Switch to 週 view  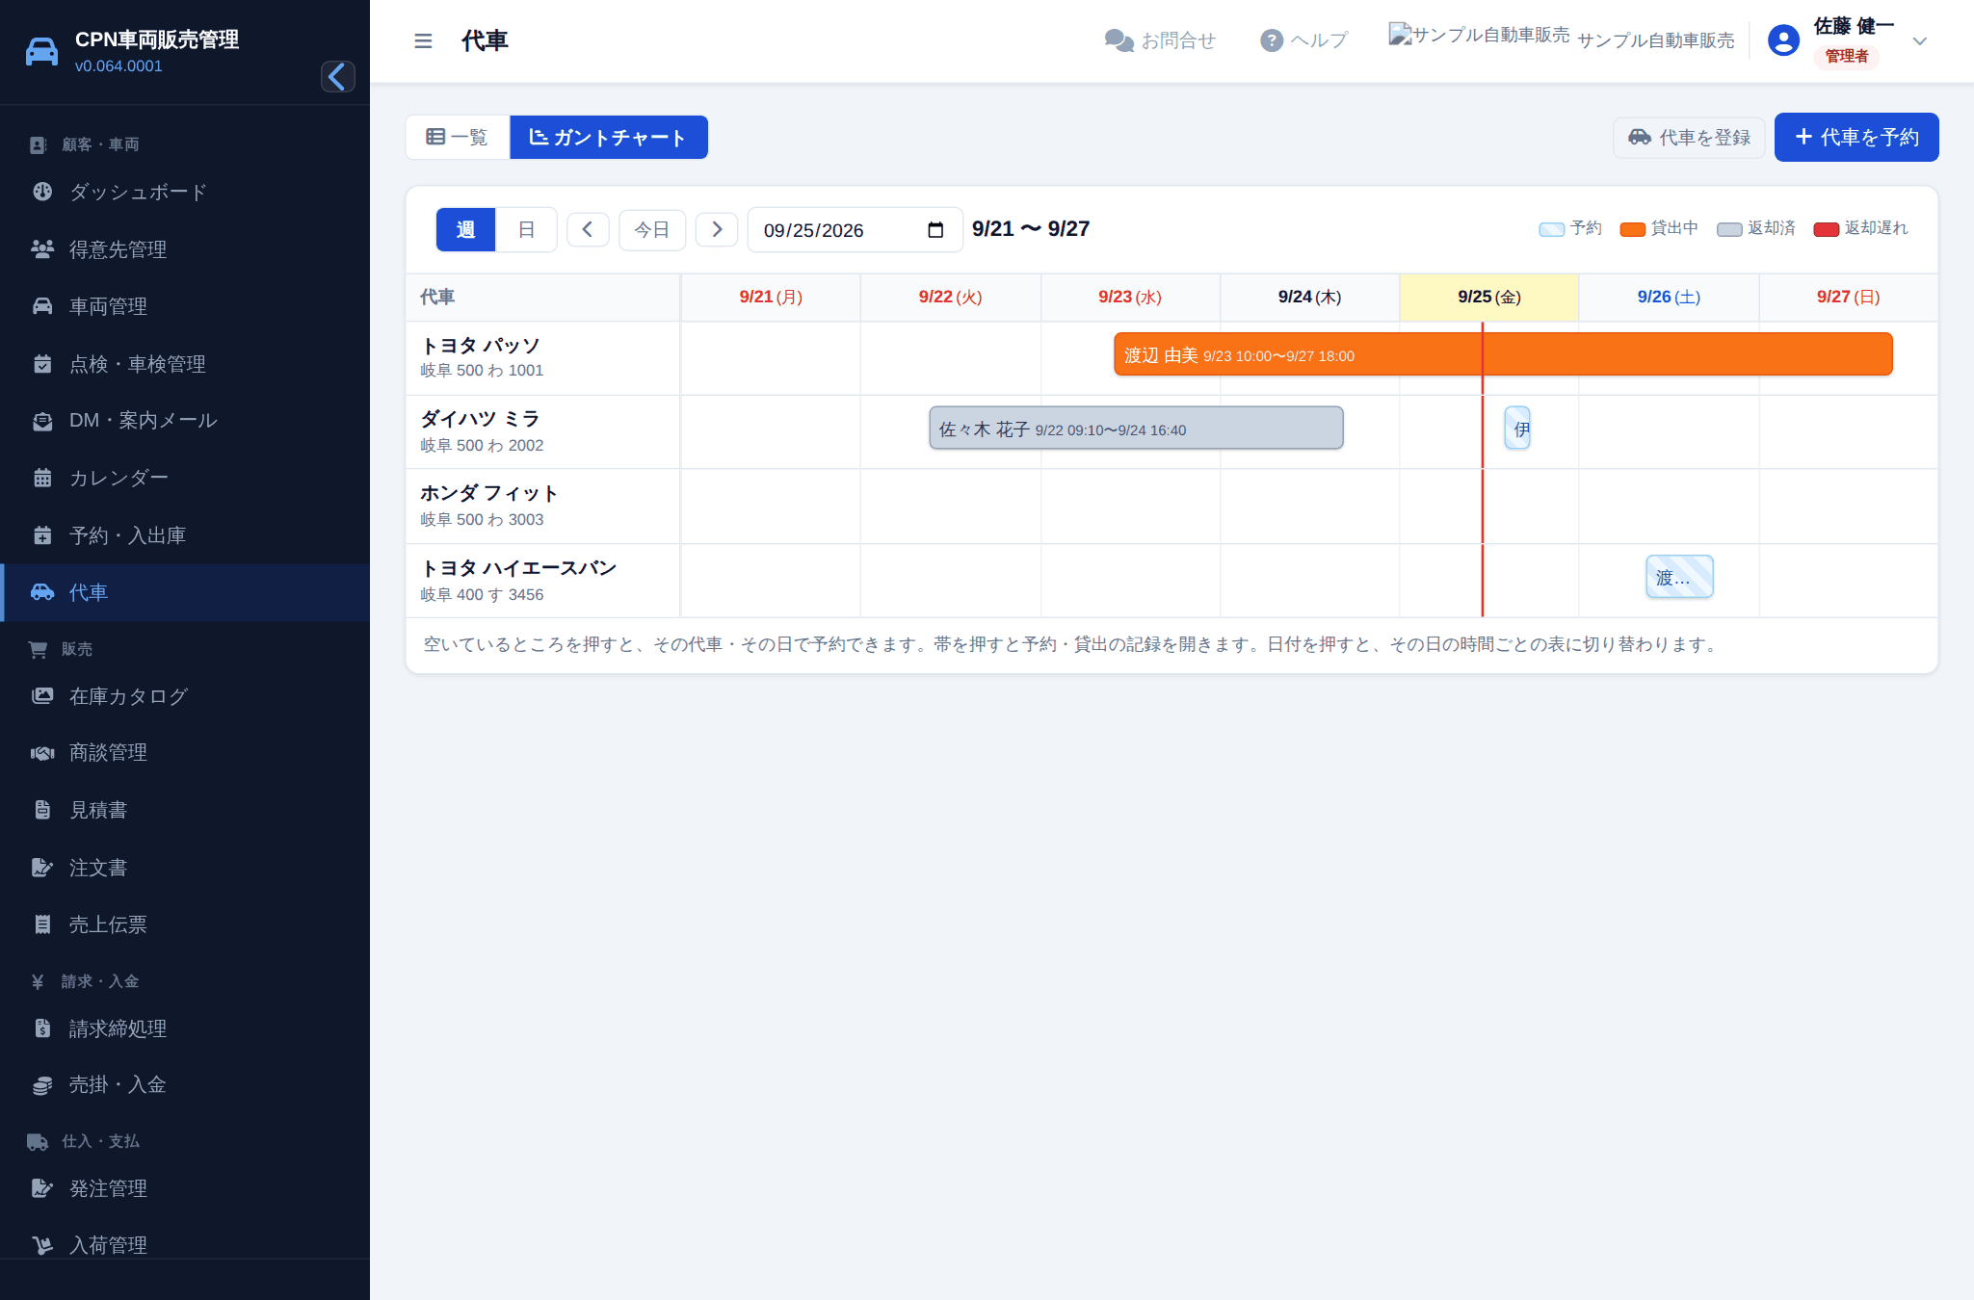point(465,230)
